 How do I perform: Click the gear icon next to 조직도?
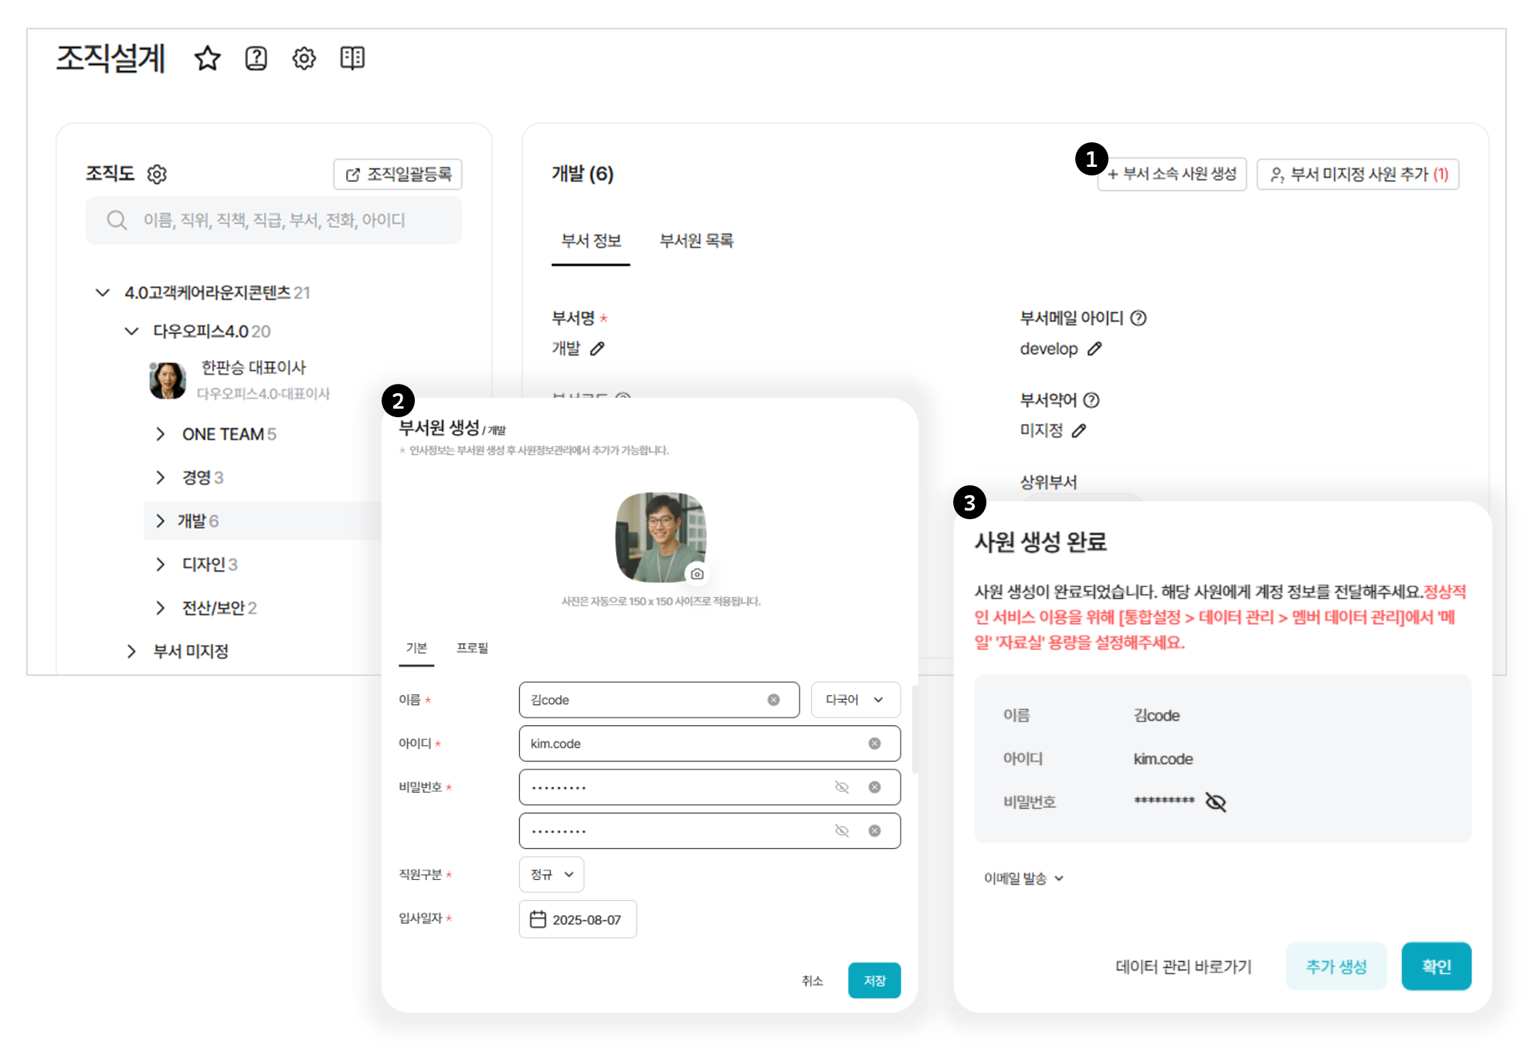pyautogui.click(x=157, y=175)
